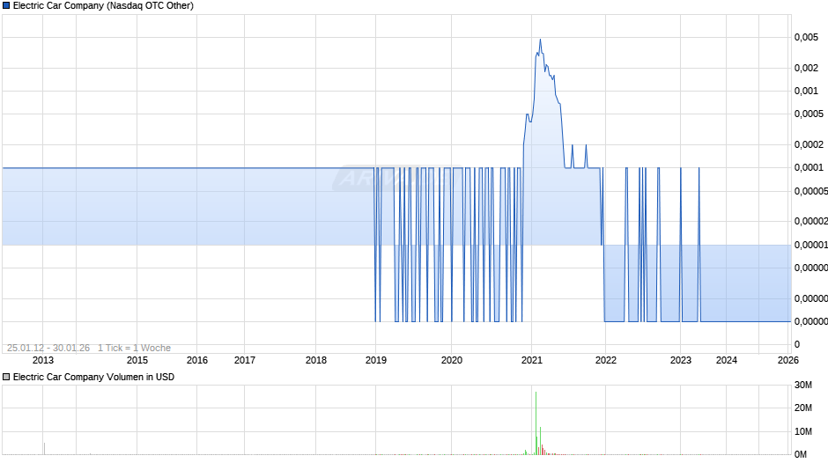The image size is (828, 463).
Task: Click the 20M volume axis label
Action: [x=803, y=408]
